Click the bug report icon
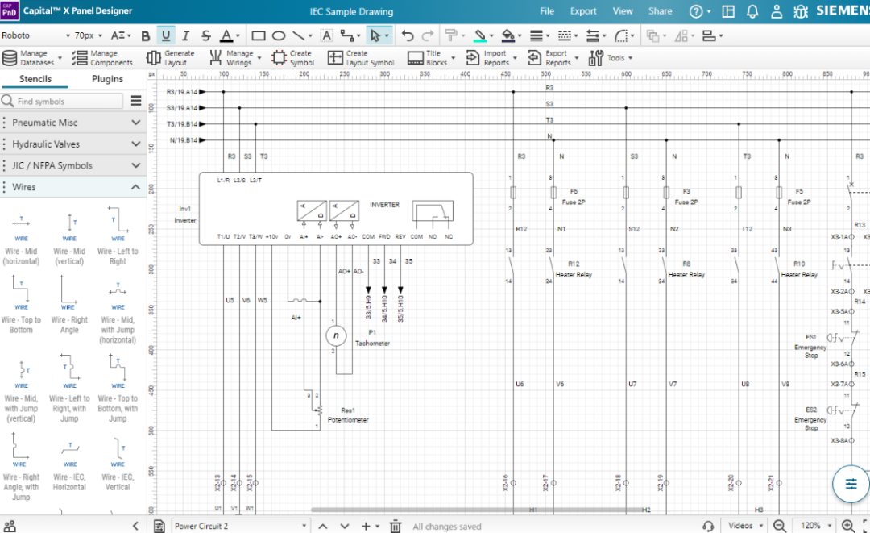Screen dimensions: 870x533 pos(801,11)
